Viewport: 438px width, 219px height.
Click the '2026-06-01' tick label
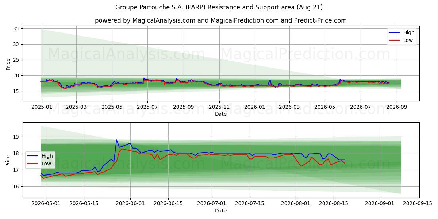(x=130, y=204)
